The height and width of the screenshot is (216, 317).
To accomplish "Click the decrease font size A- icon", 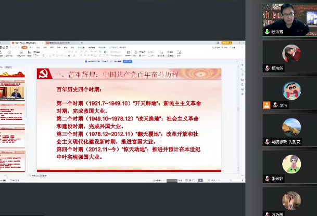I will tap(72, 52).
